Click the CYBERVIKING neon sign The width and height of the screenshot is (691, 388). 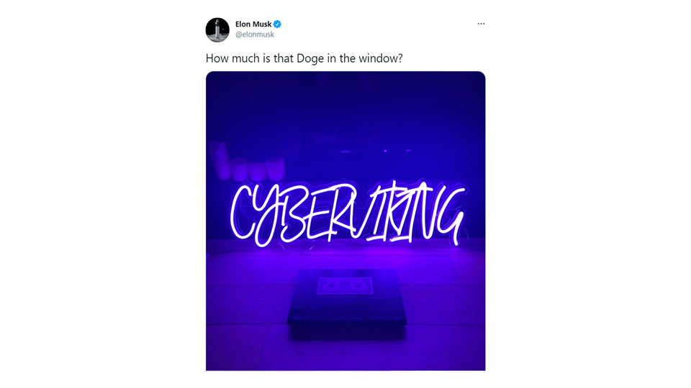point(347,214)
